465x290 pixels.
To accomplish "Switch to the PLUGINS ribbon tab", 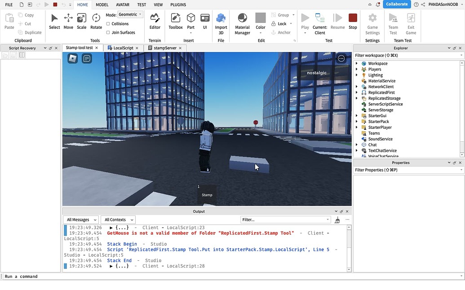I will [x=178, y=4].
